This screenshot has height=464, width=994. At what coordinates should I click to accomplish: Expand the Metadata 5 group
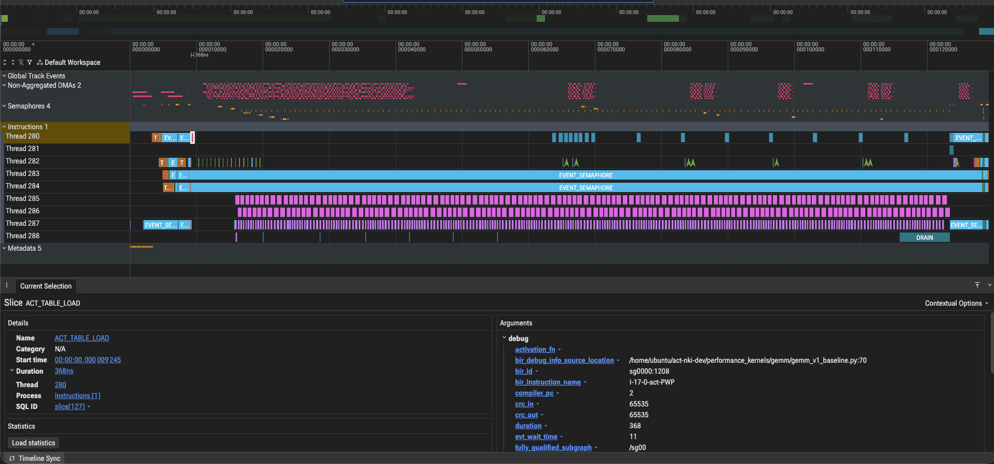4,248
